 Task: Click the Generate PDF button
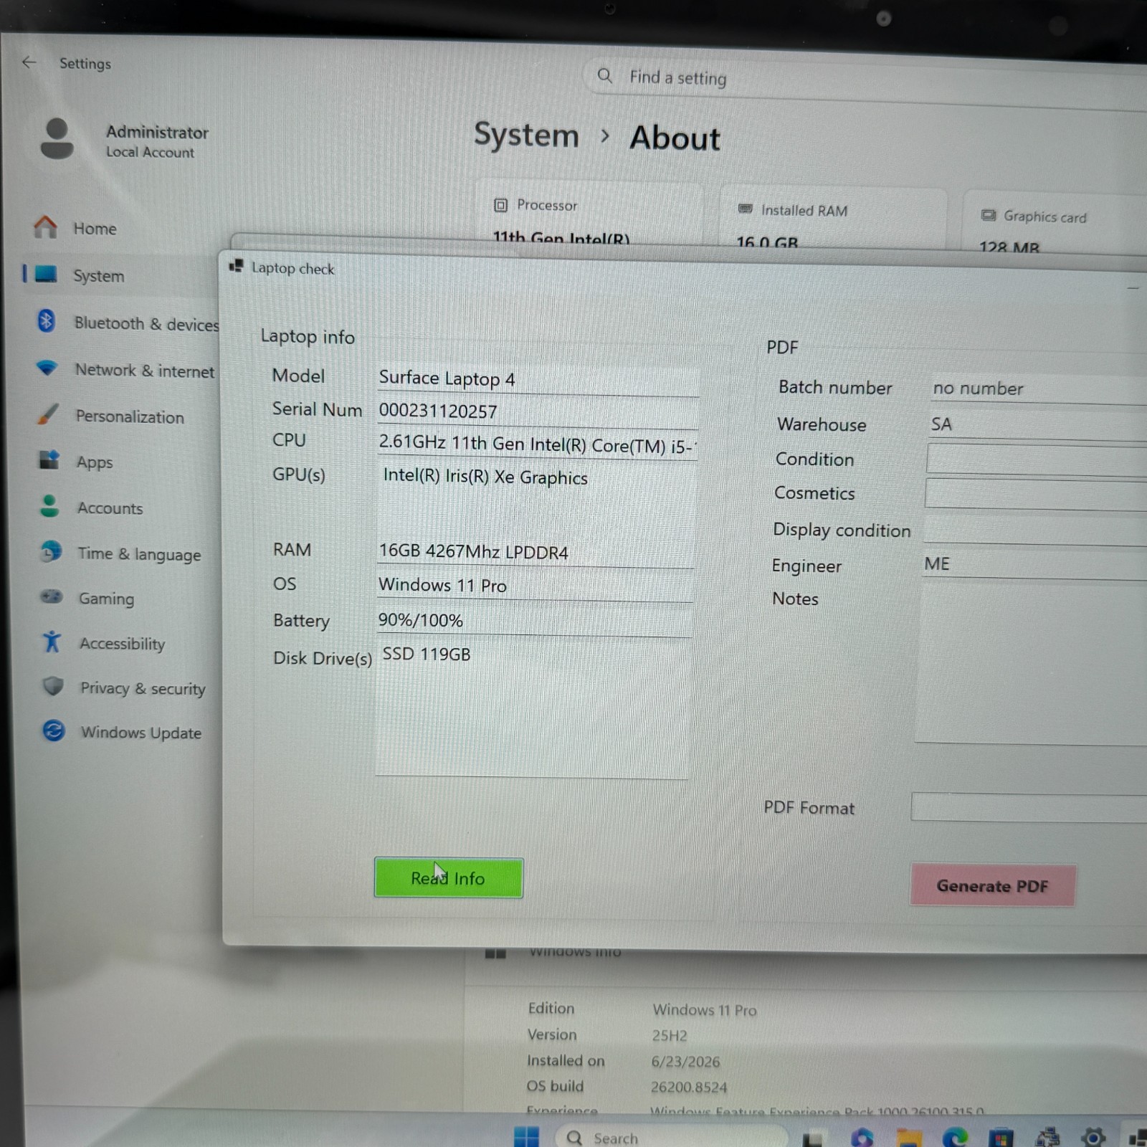coord(992,886)
